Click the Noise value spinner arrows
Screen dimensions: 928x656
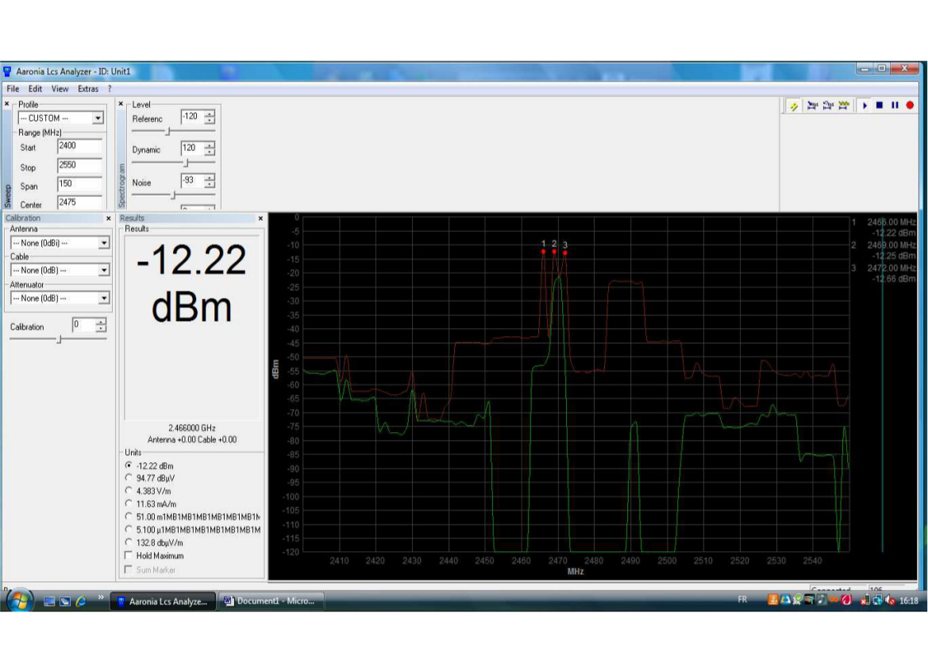pyautogui.click(x=210, y=180)
